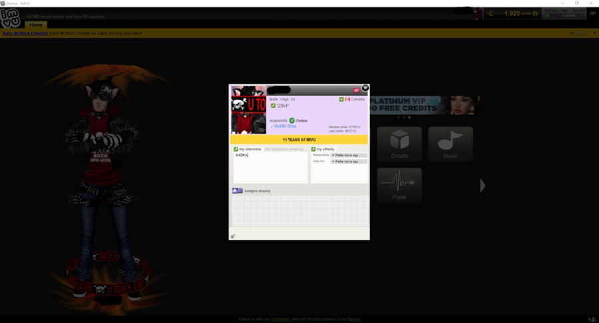Image resolution: width=599 pixels, height=323 pixels.
Task: Open Help in the top bar
Action: click(x=564, y=10)
